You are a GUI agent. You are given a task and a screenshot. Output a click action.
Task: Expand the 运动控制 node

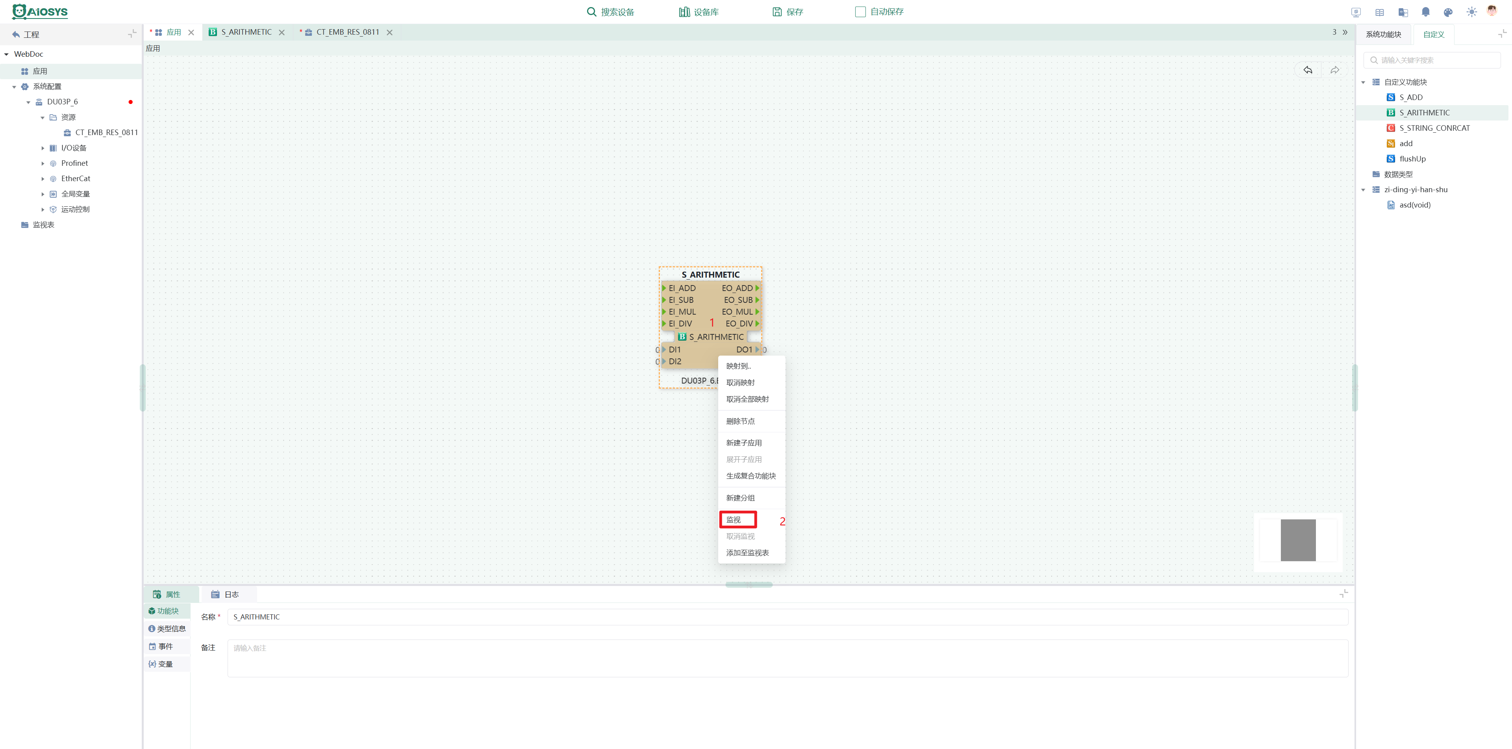coord(42,209)
